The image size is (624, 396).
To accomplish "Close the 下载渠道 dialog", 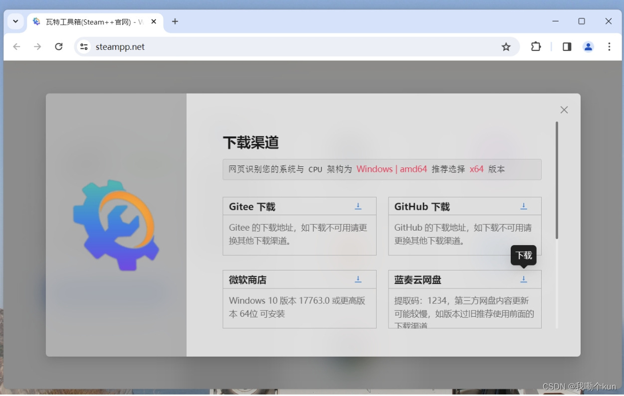I will [x=564, y=110].
